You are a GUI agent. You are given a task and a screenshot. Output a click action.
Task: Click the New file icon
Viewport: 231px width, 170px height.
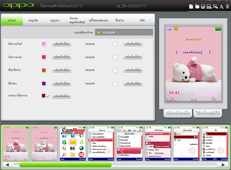point(191,7)
